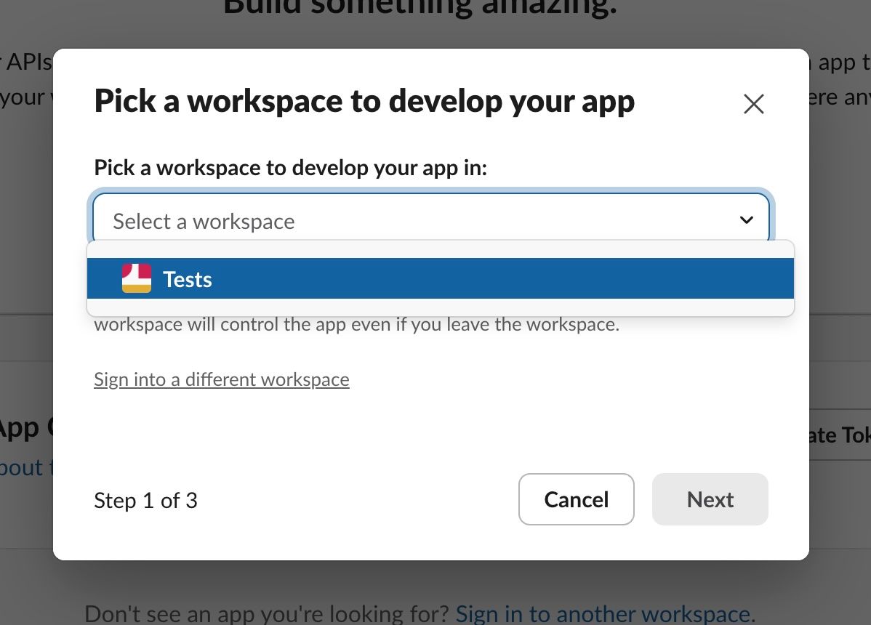Click the Tests workspace logo icon
The image size is (871, 625).
click(137, 279)
